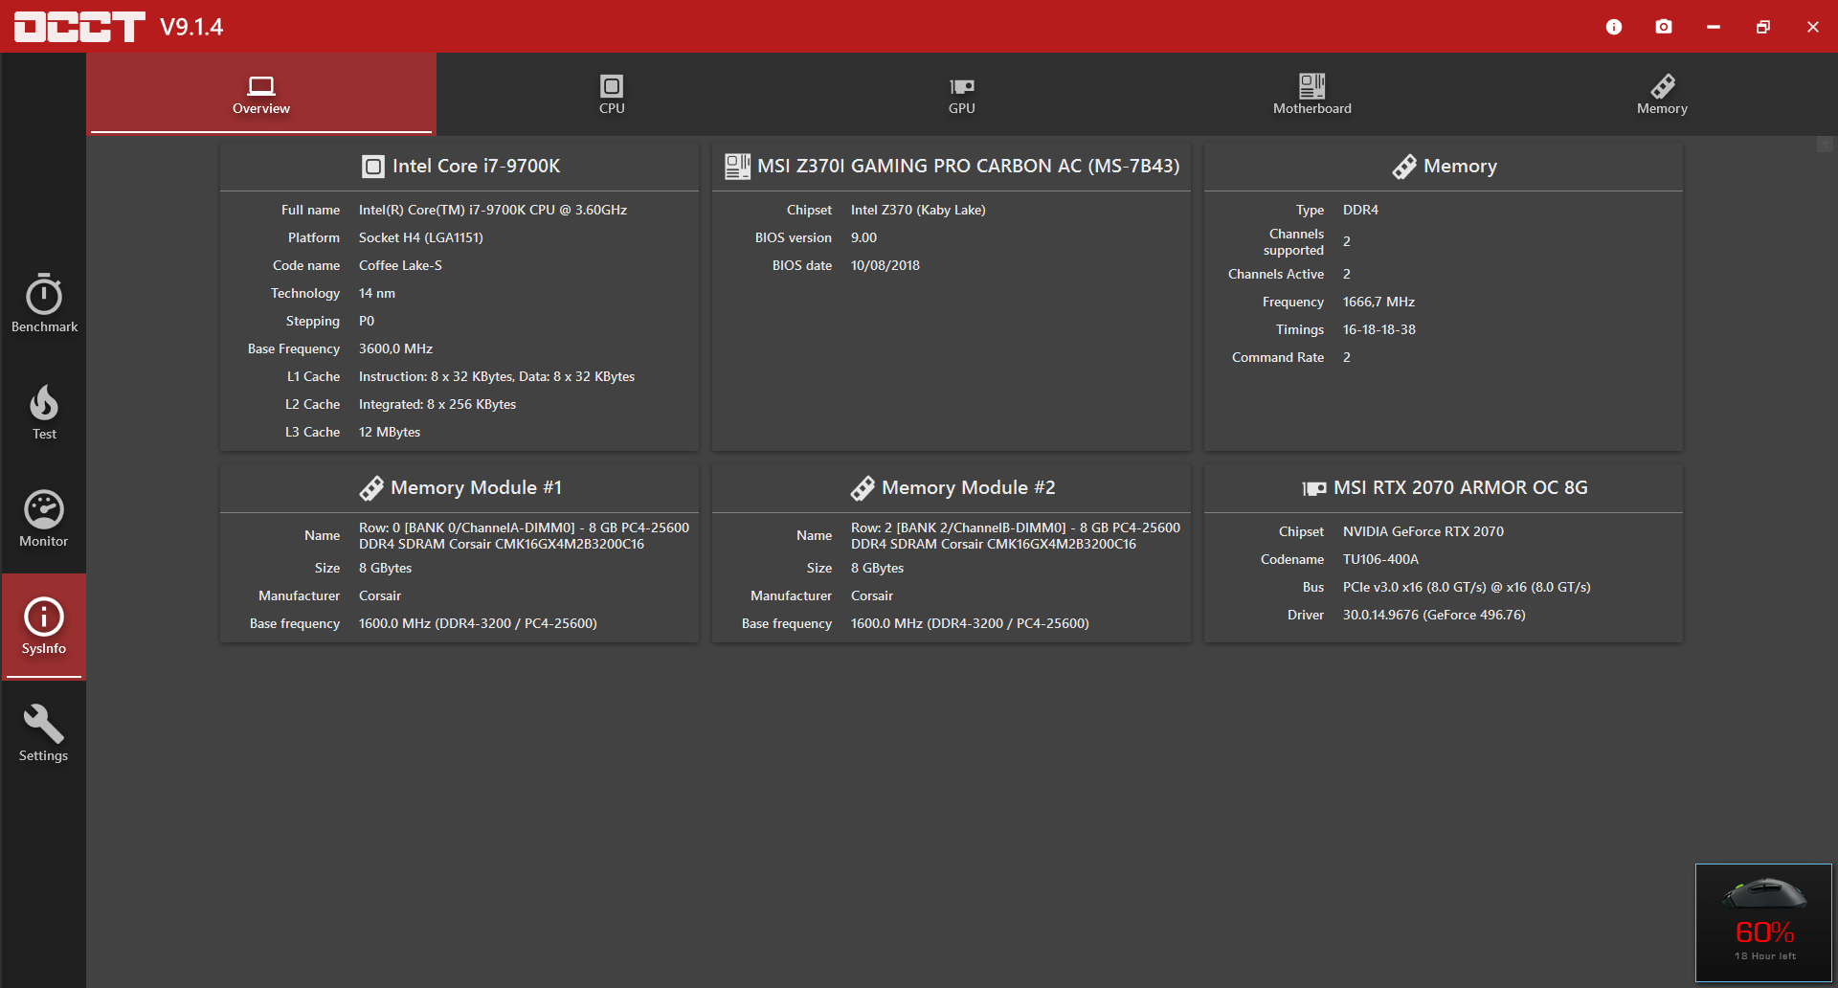
Task: Click the MSI RTX 2070 ARMOR OC 8G panel title
Action: [x=1444, y=487]
